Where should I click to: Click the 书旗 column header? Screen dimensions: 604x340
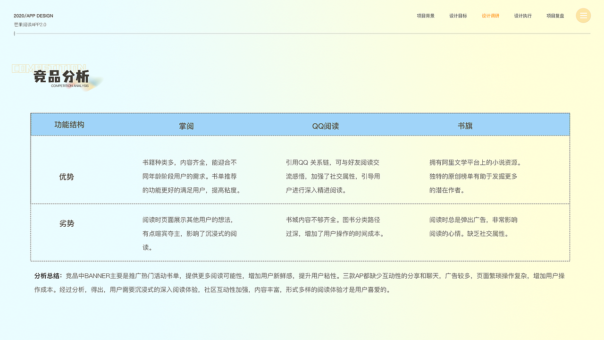click(465, 126)
